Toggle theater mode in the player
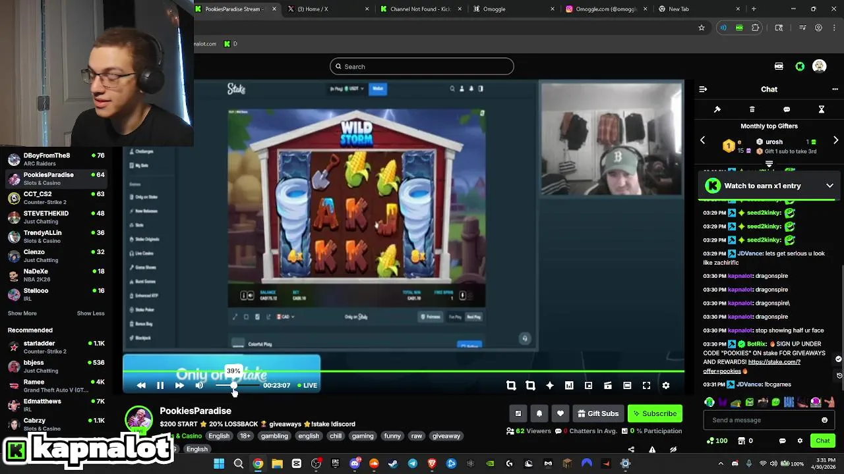This screenshot has height=474, width=844. [x=627, y=386]
